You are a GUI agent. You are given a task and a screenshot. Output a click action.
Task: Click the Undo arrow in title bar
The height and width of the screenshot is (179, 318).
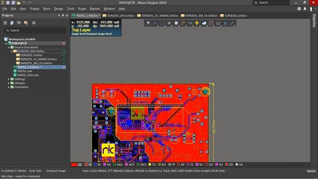[24, 2]
